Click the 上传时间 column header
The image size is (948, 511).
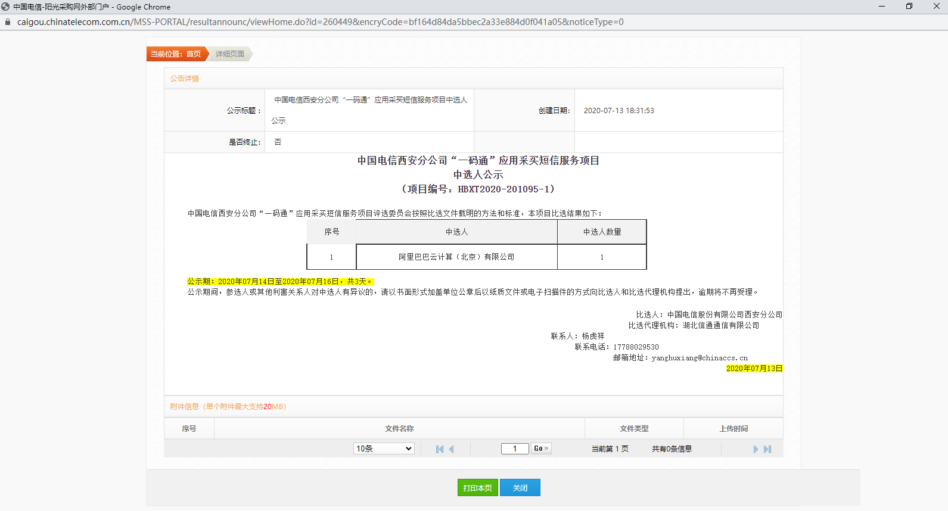coord(733,429)
